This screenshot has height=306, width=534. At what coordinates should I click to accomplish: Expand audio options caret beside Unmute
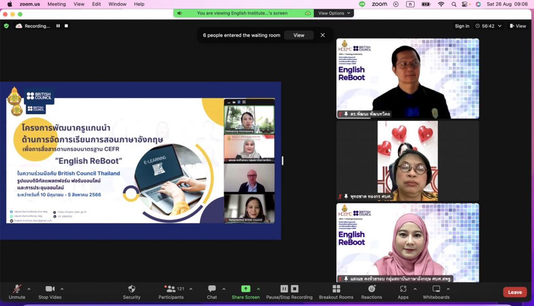(x=29, y=289)
